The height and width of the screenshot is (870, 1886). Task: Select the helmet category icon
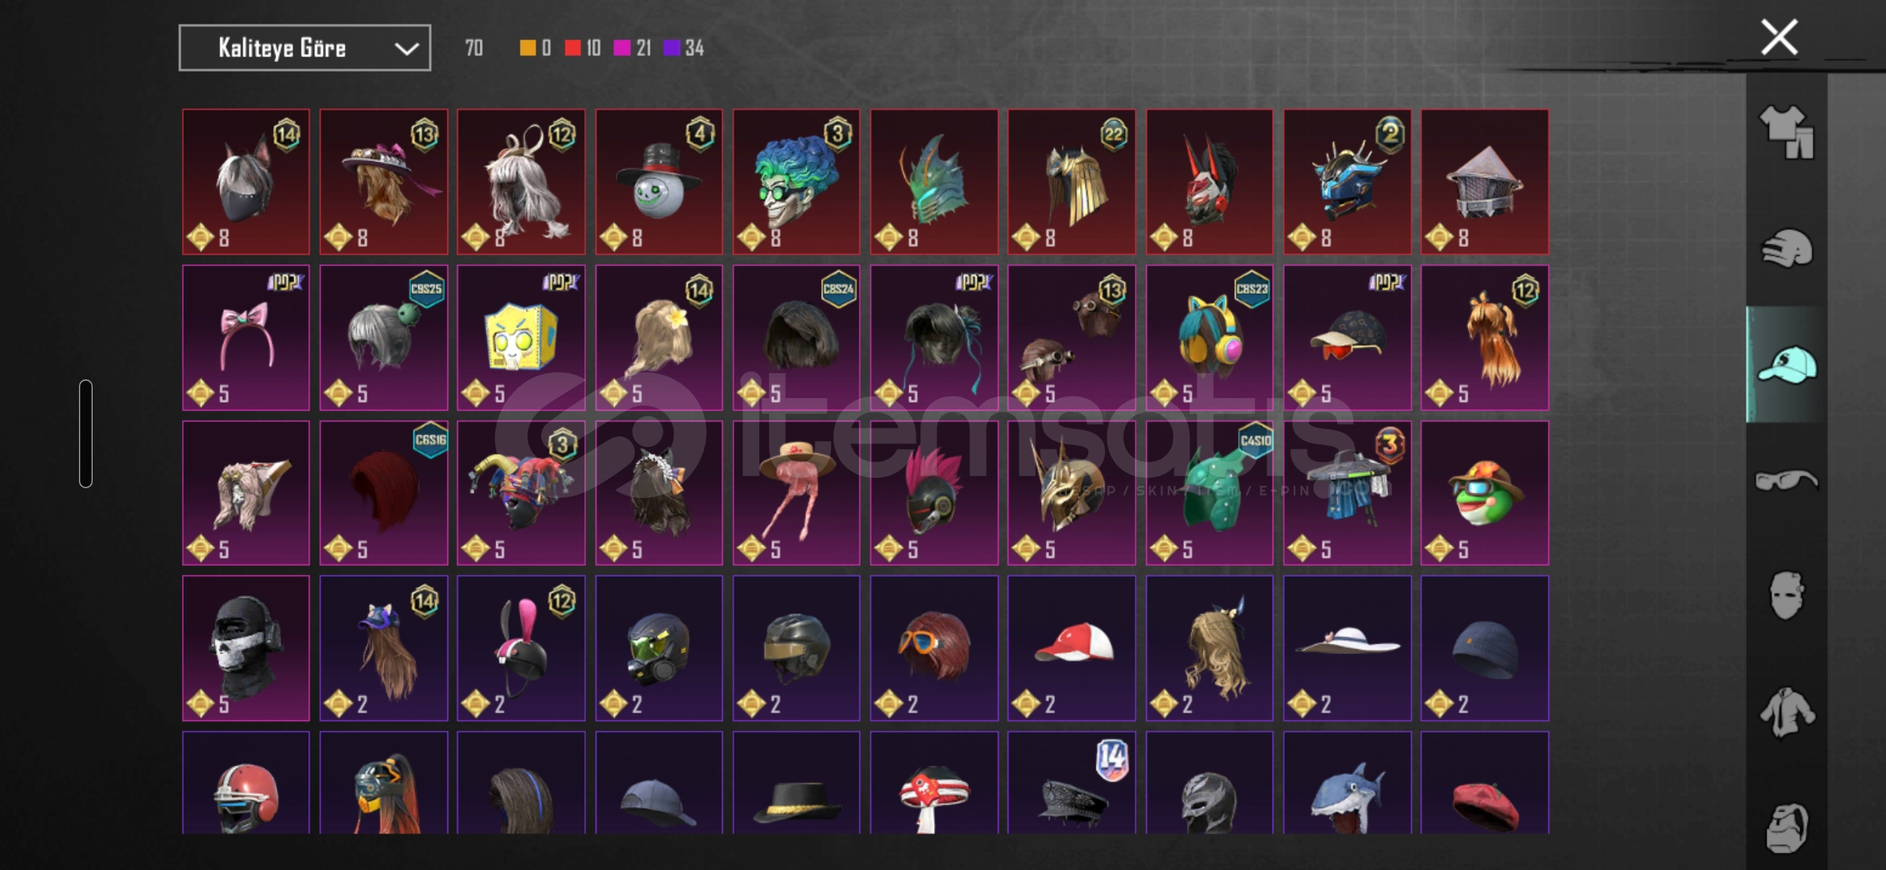(x=1786, y=248)
